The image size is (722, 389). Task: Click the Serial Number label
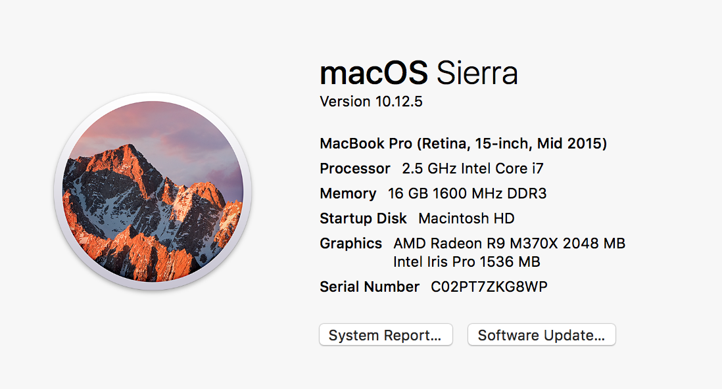pyautogui.click(x=370, y=286)
